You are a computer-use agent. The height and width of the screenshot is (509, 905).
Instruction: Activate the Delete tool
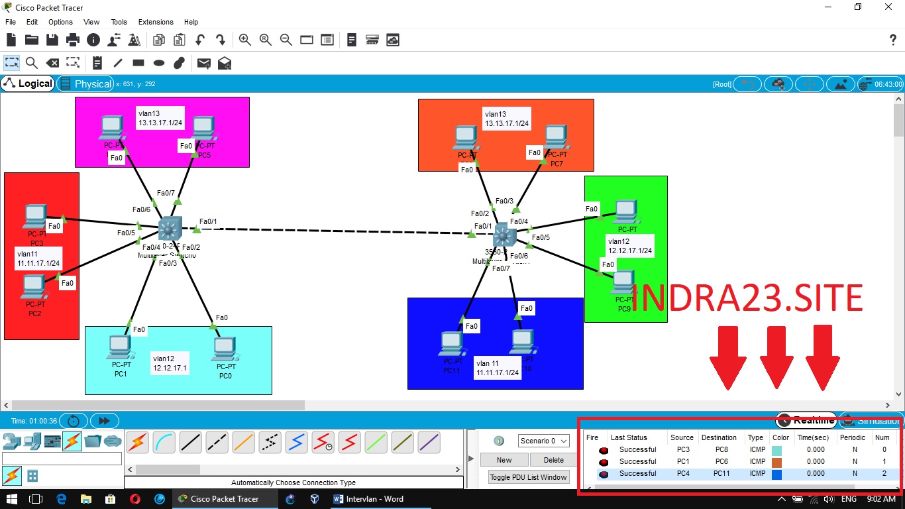pos(52,63)
